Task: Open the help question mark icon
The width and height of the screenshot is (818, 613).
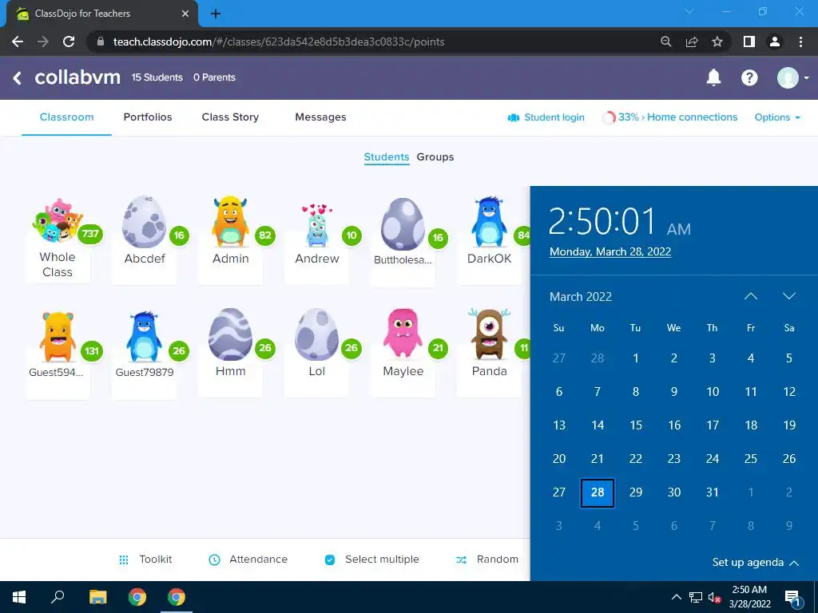Action: click(749, 77)
